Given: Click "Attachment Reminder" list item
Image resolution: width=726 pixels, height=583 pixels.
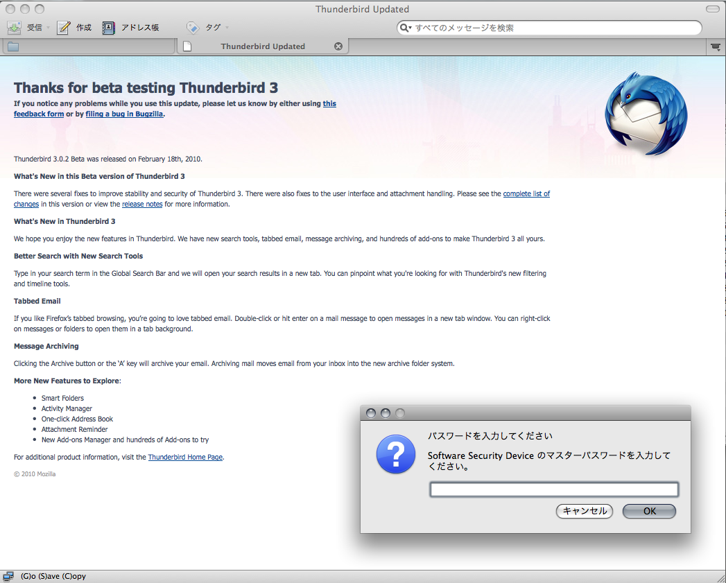Looking at the screenshot, I should tap(75, 429).
